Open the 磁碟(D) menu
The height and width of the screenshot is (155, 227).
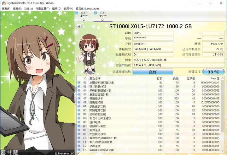pos(57,9)
